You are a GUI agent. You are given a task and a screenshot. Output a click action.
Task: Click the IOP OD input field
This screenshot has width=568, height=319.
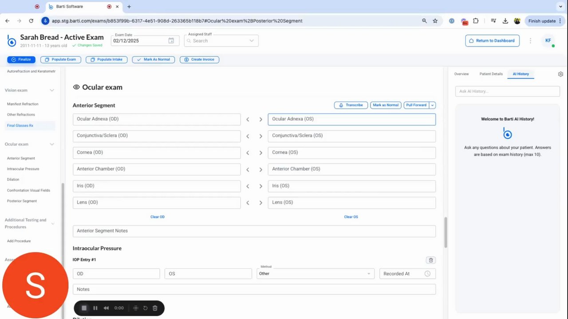click(116, 274)
